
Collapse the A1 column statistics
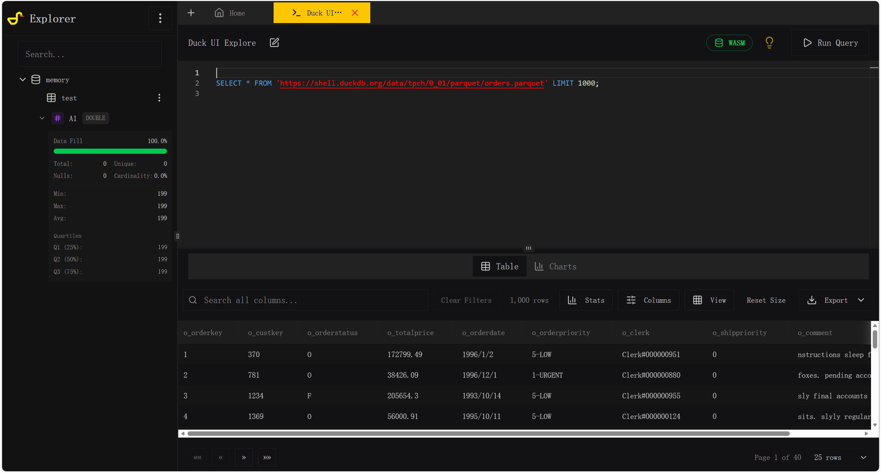coord(42,118)
